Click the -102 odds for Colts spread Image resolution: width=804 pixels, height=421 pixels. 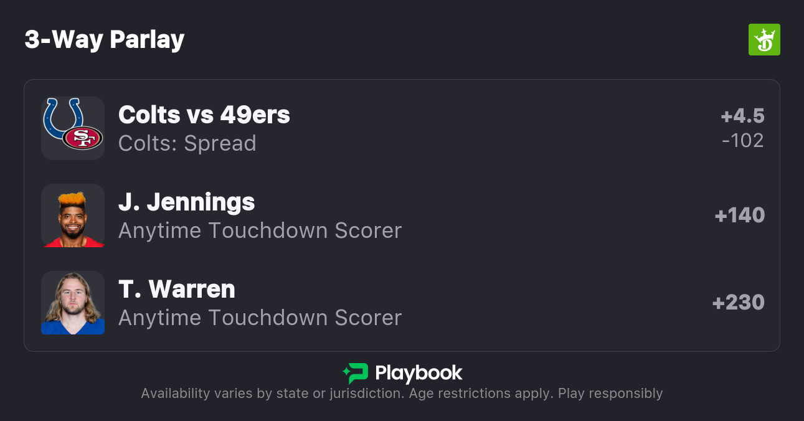tap(742, 141)
